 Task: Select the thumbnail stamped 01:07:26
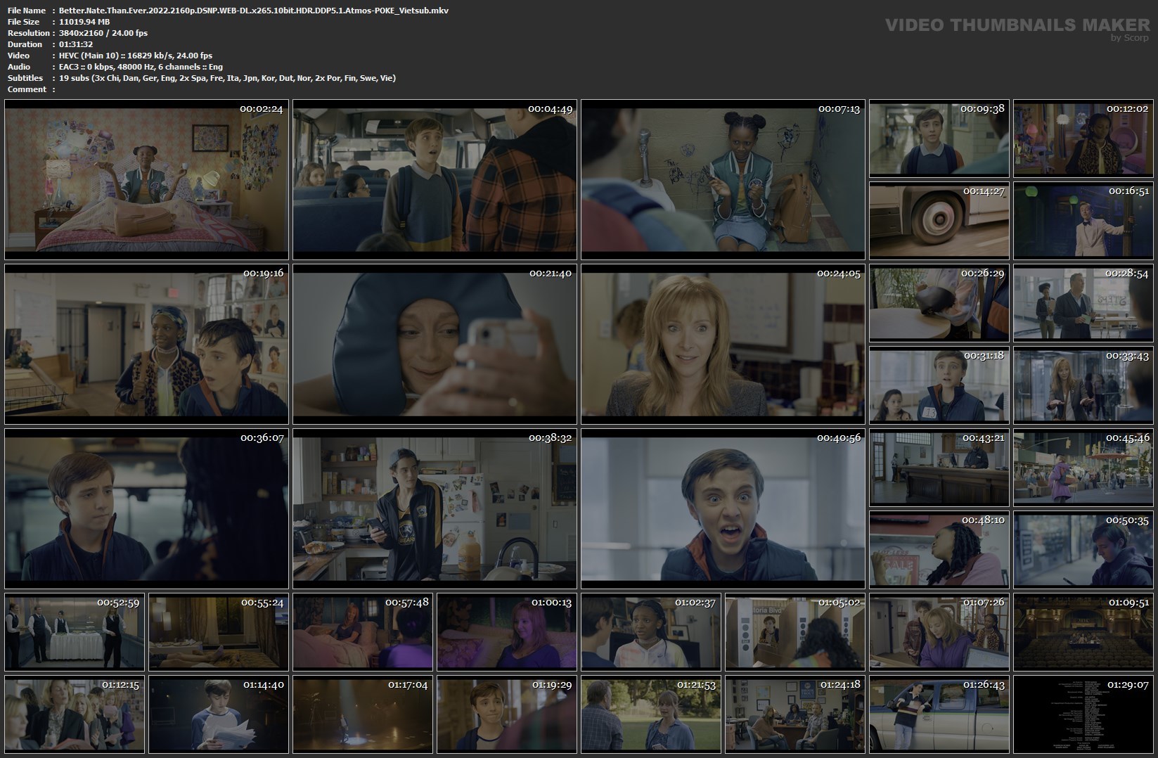939,632
